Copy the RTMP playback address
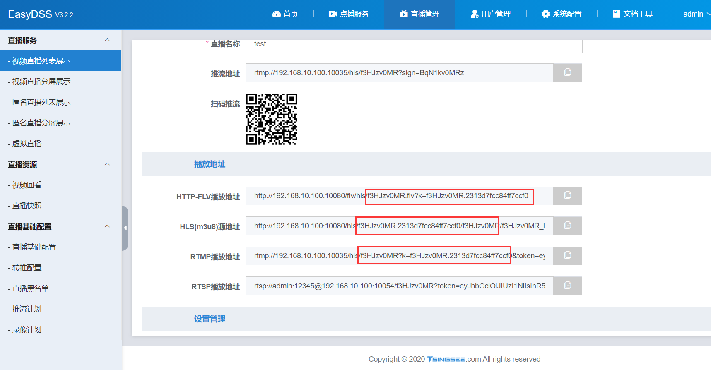Screen dimensions: 711x370 (x=568, y=256)
